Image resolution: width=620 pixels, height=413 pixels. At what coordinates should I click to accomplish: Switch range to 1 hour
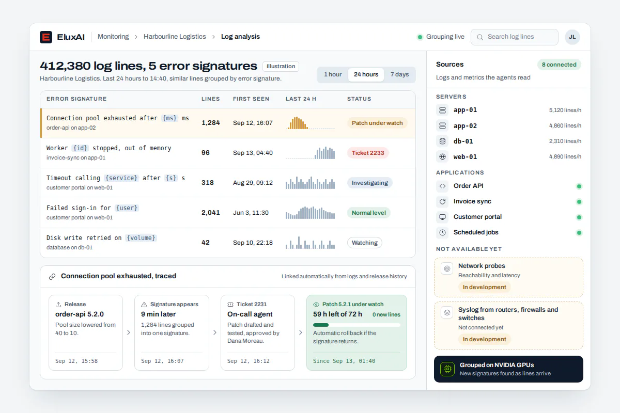pyautogui.click(x=333, y=74)
